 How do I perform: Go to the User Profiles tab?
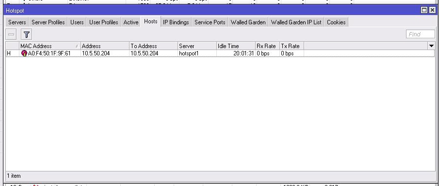pos(104,22)
